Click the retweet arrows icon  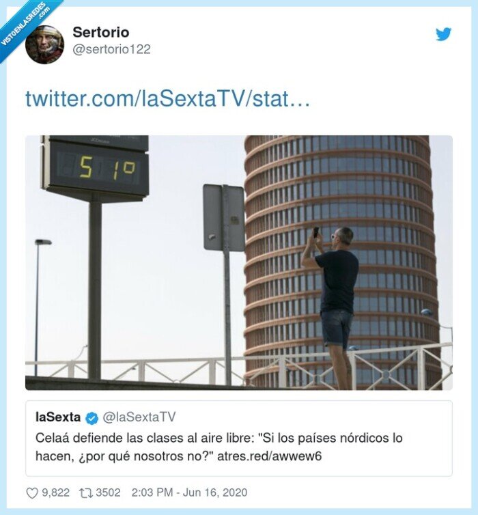[85, 492]
